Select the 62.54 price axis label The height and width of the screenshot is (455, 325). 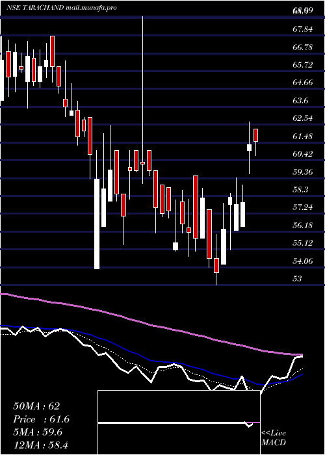click(x=303, y=118)
